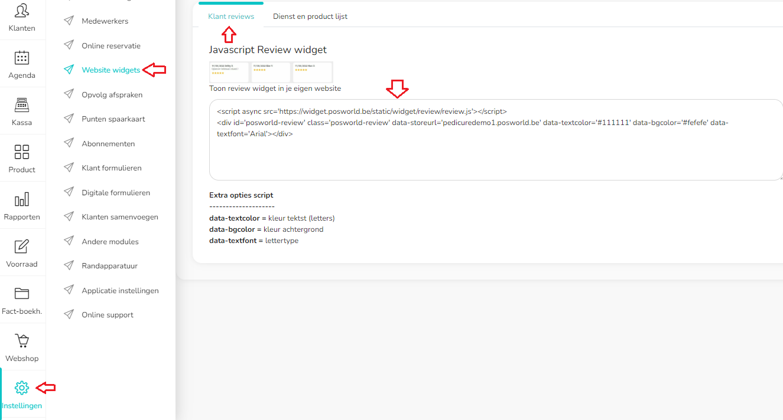Open Medewerkers settings menu item
Viewport: 783px width, 420px height.
(105, 21)
